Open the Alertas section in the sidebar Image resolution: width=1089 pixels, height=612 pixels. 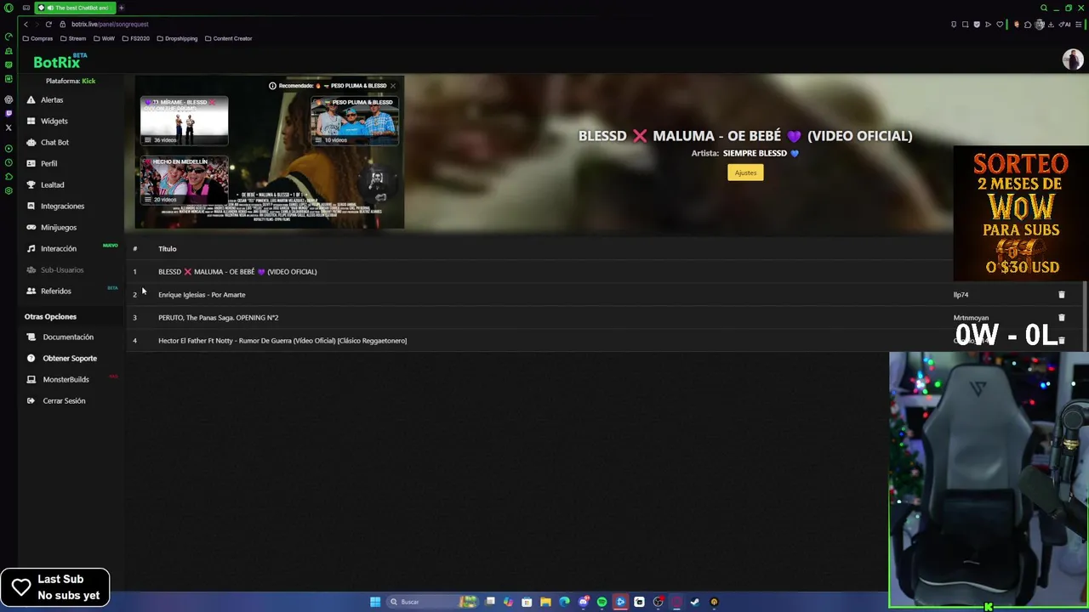pos(52,99)
